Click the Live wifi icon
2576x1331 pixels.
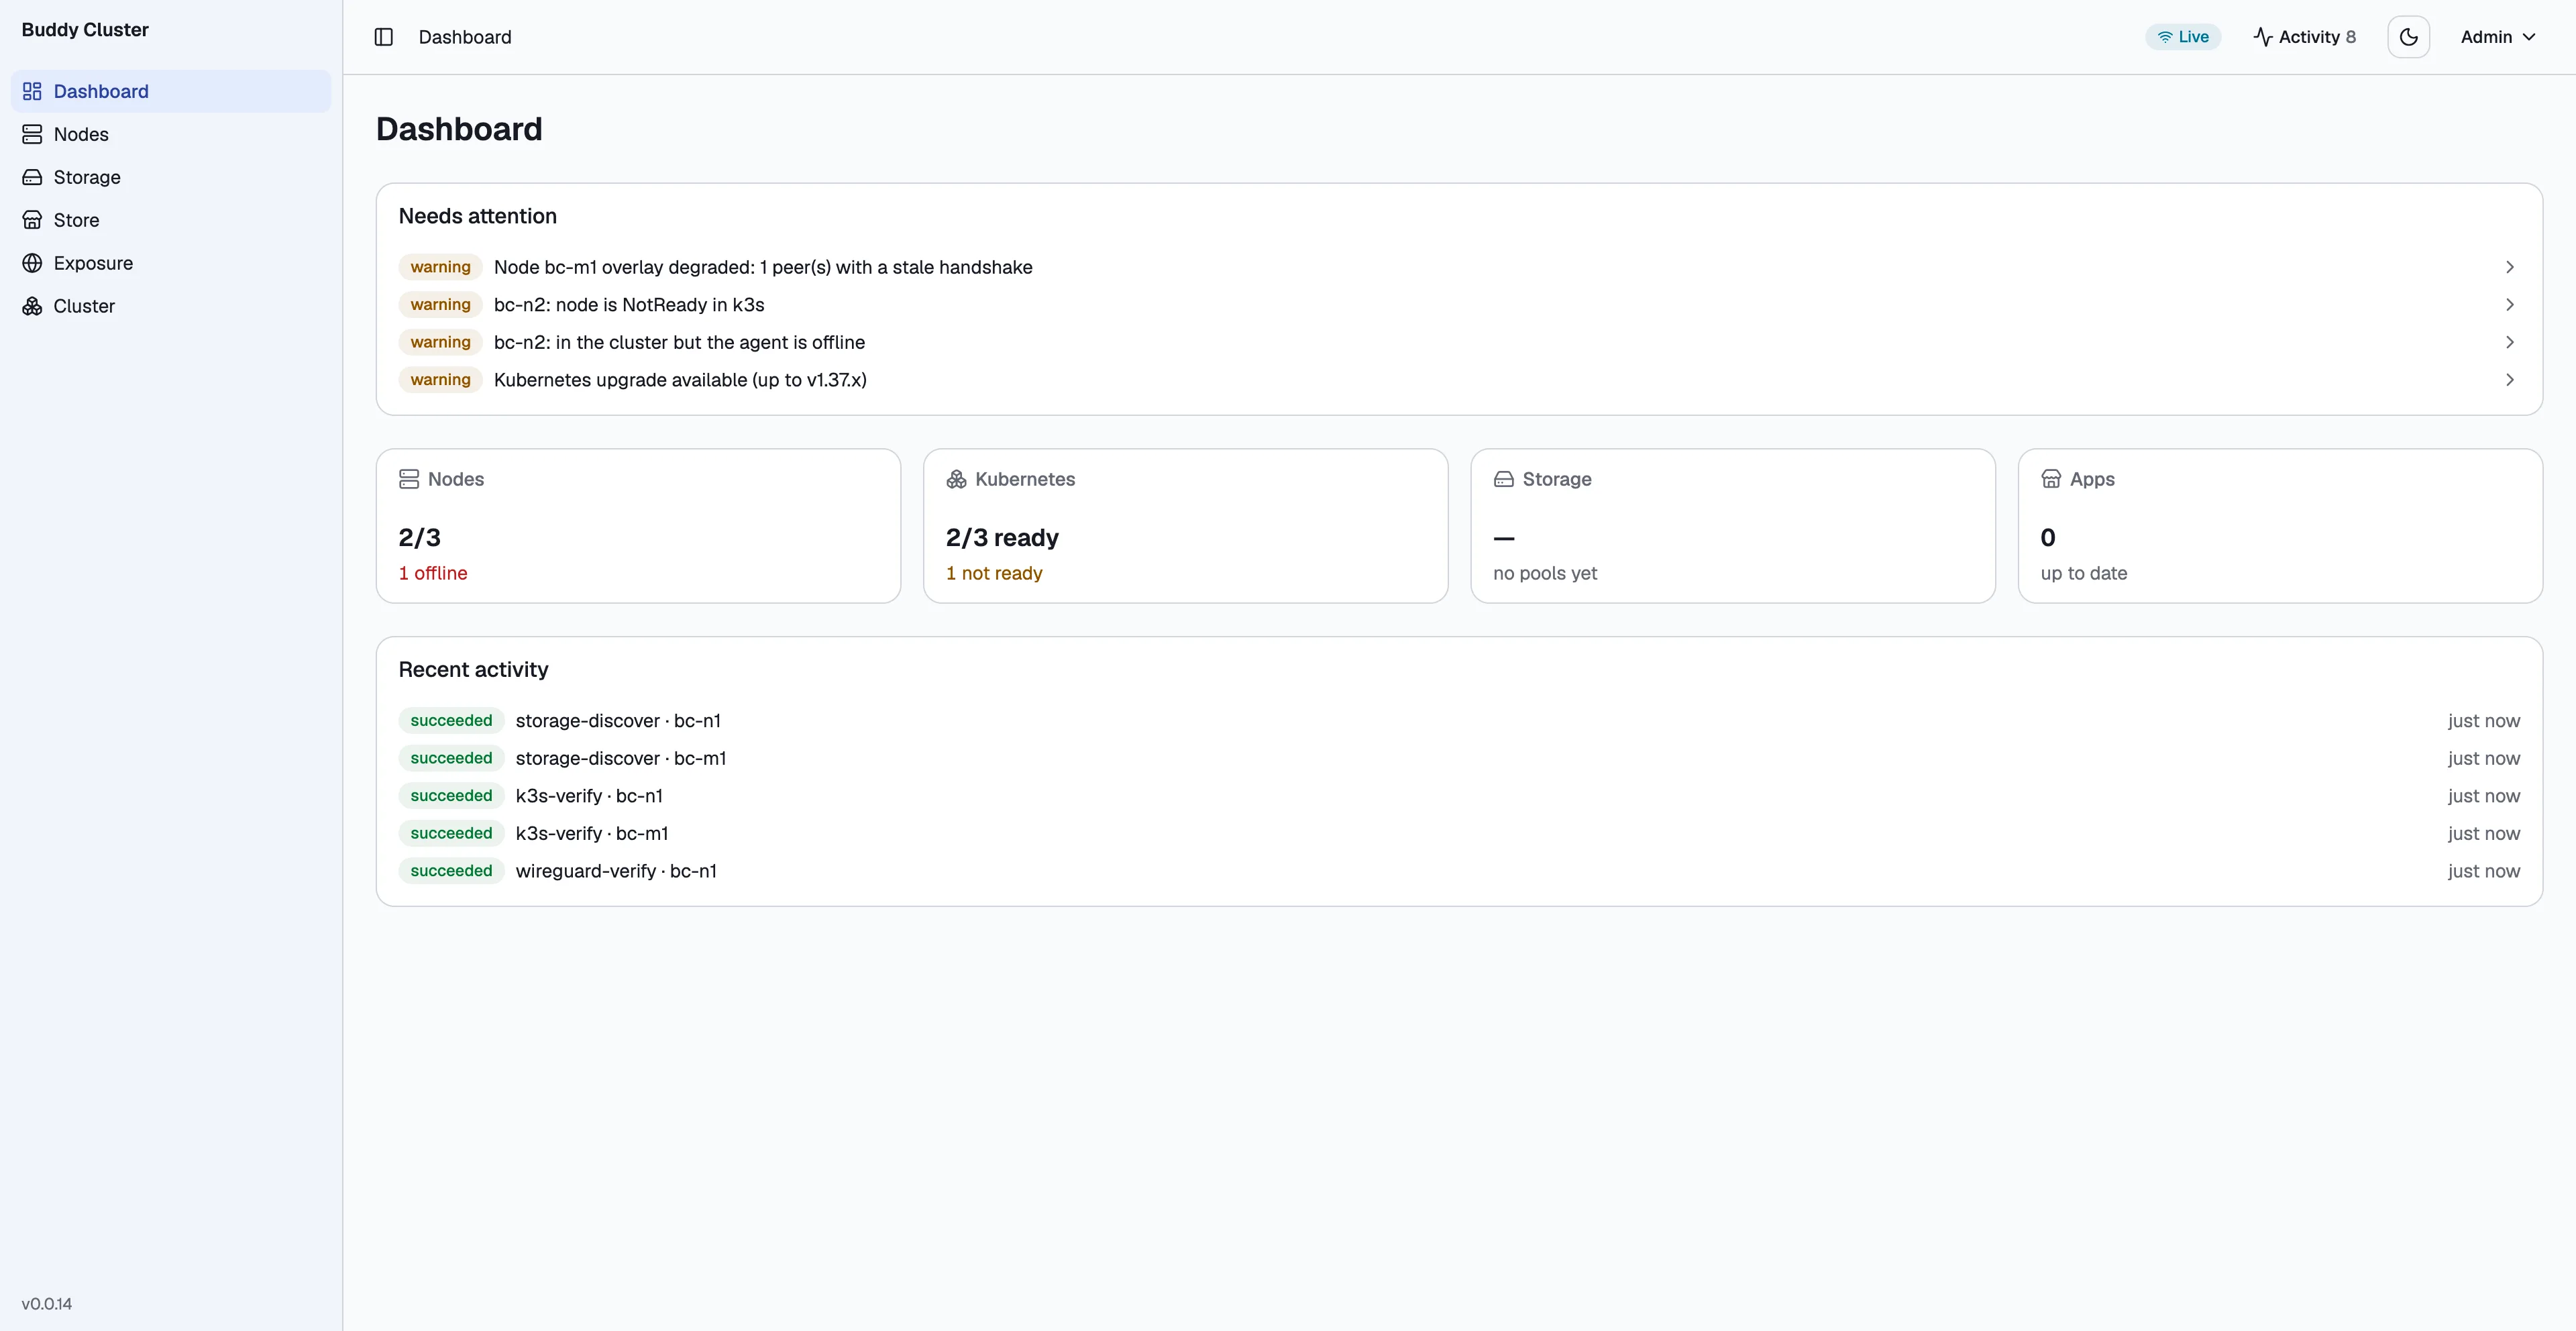click(2164, 37)
